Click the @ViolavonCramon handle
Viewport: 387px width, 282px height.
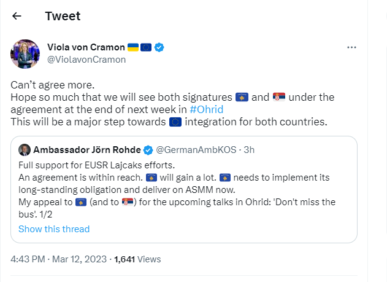pos(86,60)
